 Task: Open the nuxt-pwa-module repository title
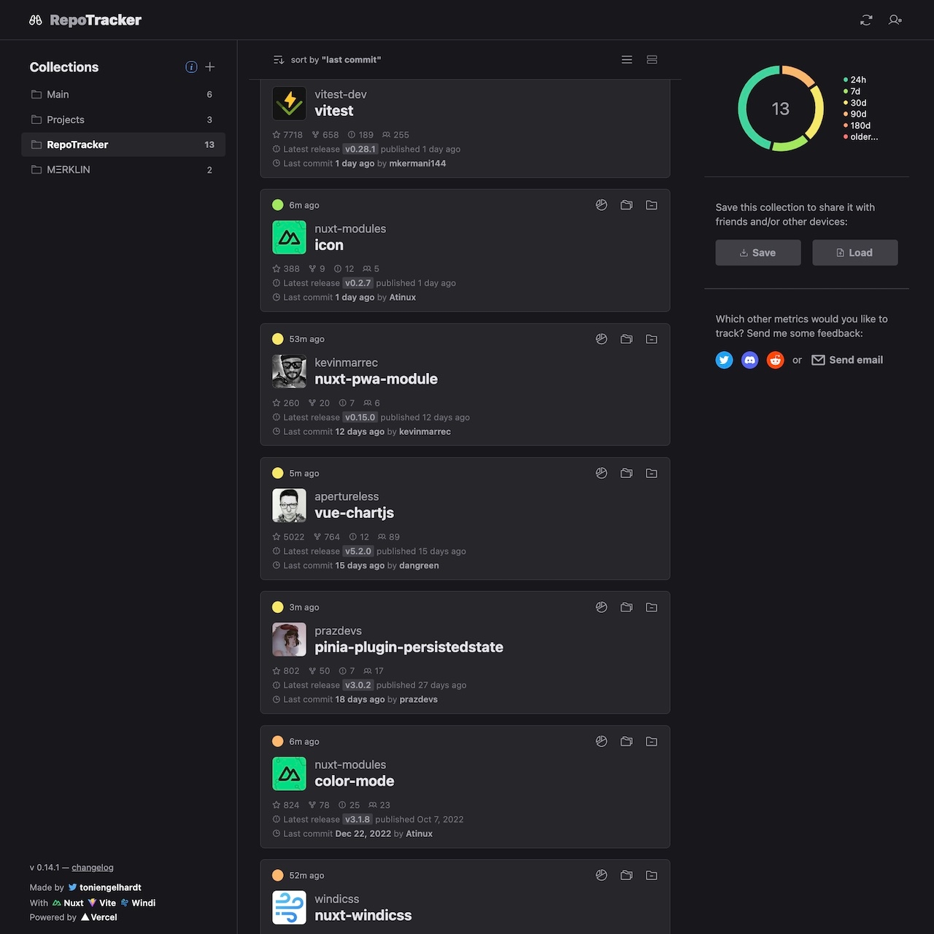coord(376,379)
